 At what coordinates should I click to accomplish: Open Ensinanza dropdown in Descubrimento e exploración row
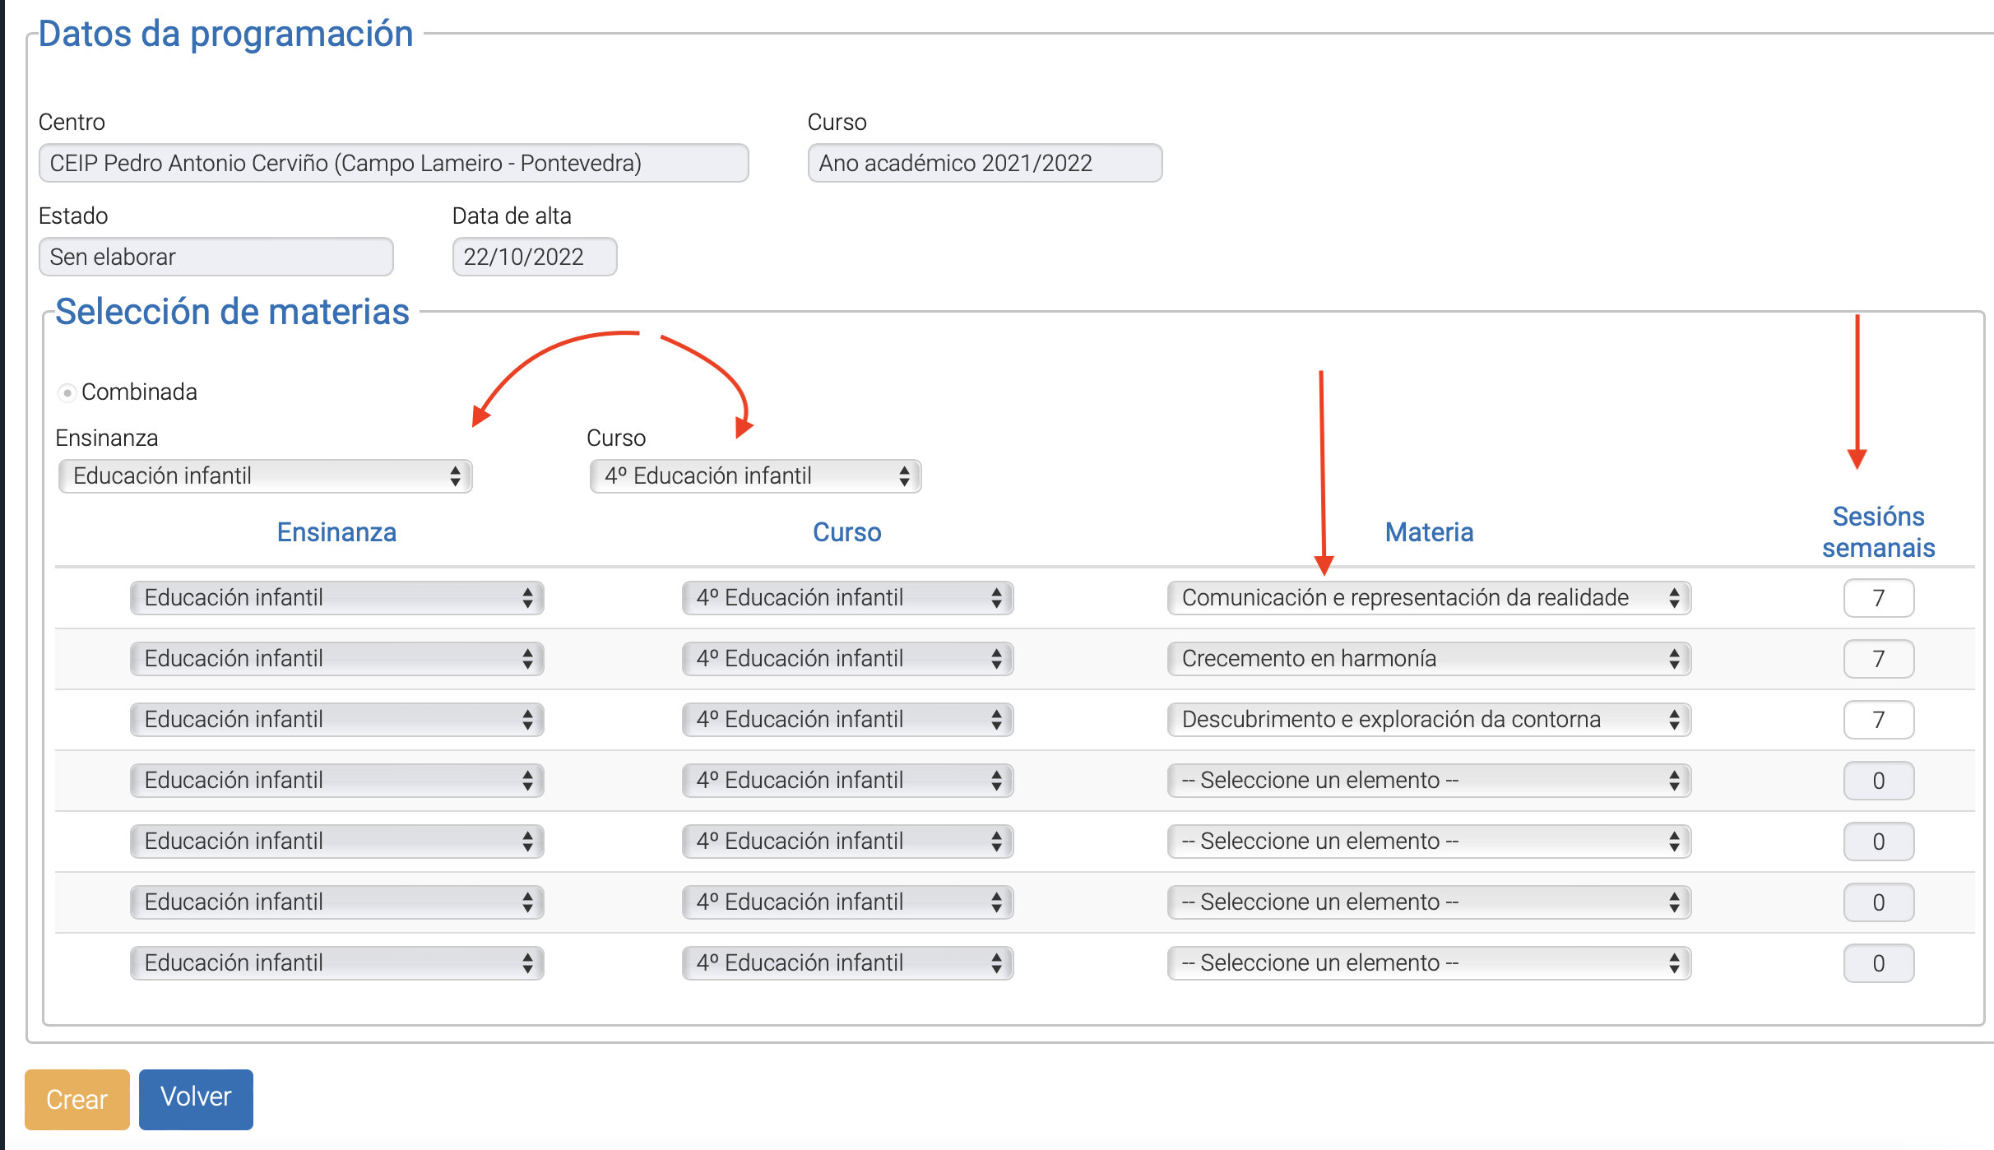point(336,720)
